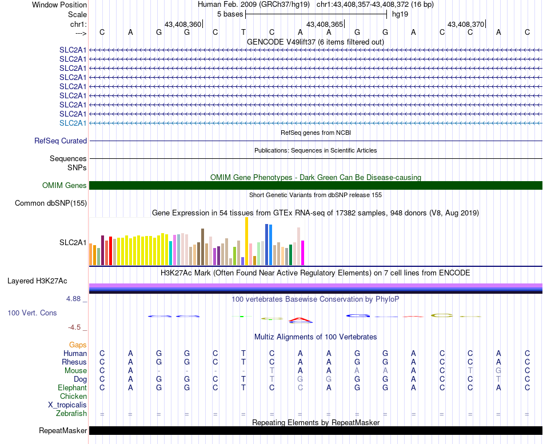543x444 pixels.
Task: Select the X_tropicalis species label
Action: tap(67, 405)
